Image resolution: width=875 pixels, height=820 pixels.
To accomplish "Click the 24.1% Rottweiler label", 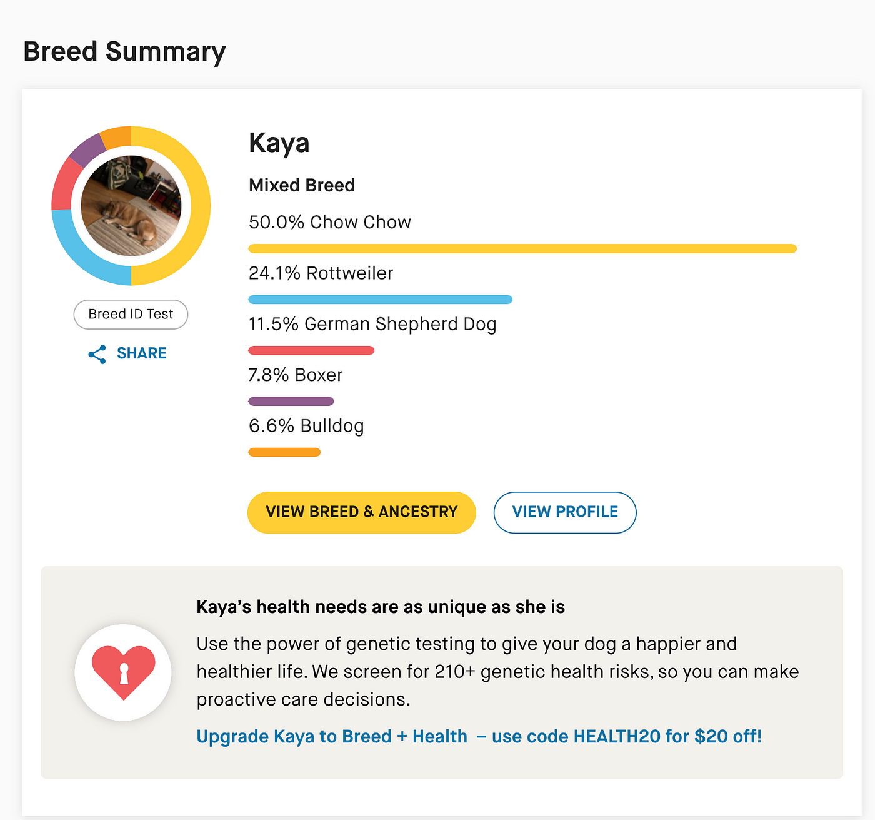I will pyautogui.click(x=321, y=273).
